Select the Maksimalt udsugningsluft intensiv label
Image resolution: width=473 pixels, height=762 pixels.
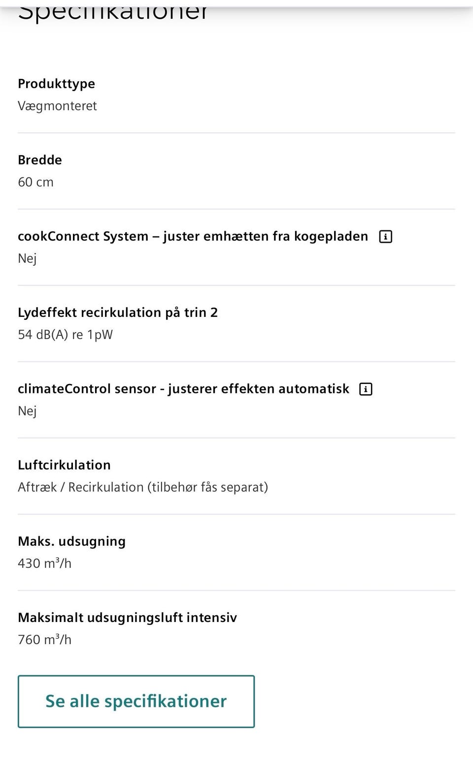[x=127, y=618]
